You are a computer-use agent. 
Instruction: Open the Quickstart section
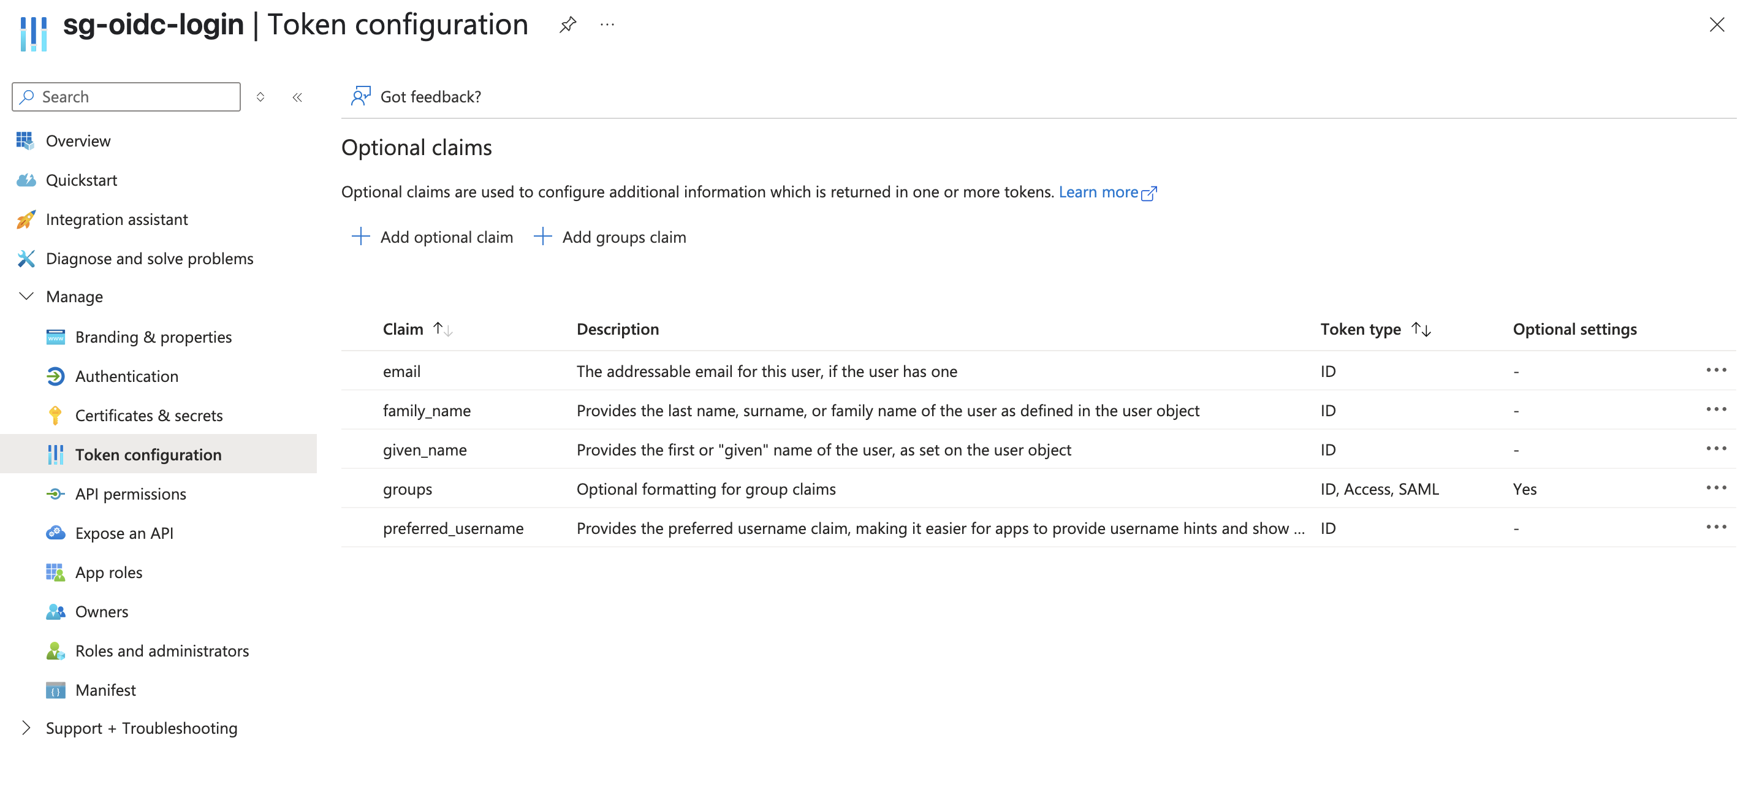point(82,179)
